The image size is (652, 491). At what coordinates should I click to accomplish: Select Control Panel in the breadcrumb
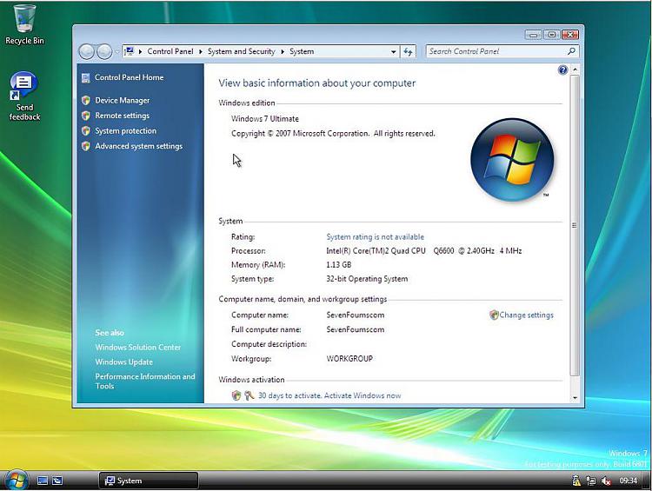(170, 51)
